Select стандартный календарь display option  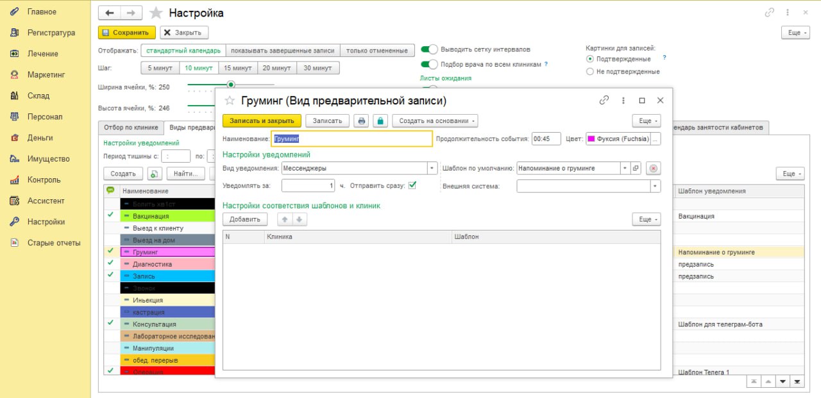[183, 51]
